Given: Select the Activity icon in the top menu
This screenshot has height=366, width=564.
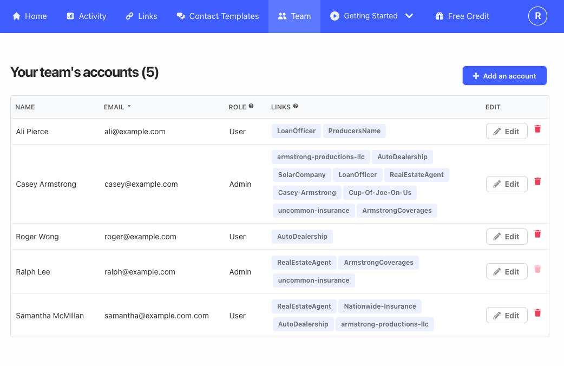Looking at the screenshot, I should [69, 16].
